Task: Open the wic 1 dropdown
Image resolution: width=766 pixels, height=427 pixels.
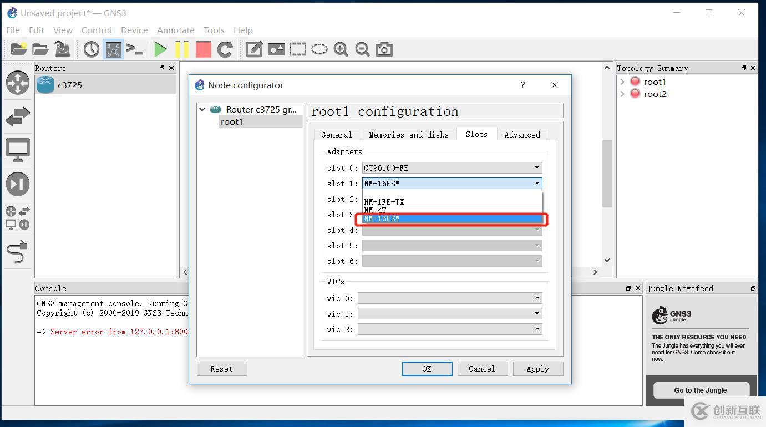Action: pyautogui.click(x=450, y=313)
